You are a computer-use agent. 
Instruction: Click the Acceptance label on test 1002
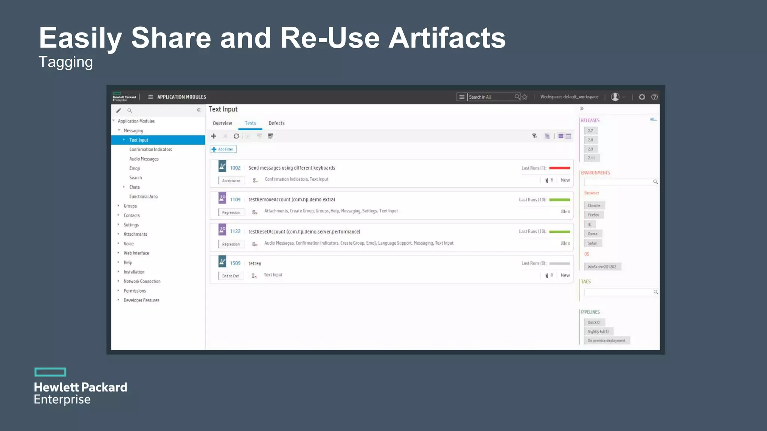(231, 181)
